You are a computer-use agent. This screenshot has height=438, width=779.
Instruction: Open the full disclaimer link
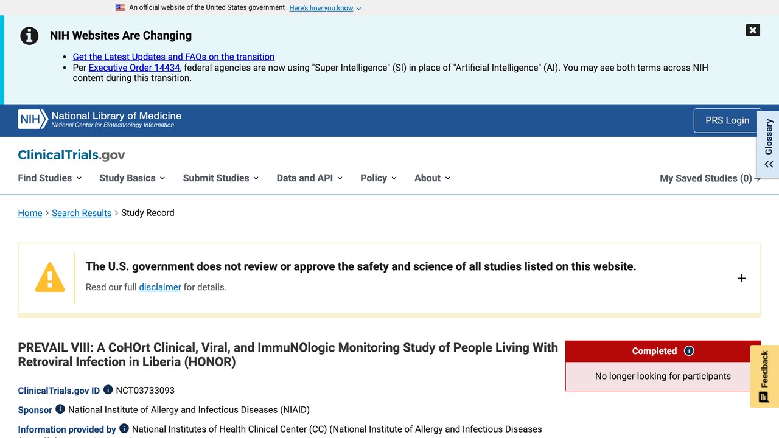[x=160, y=287]
